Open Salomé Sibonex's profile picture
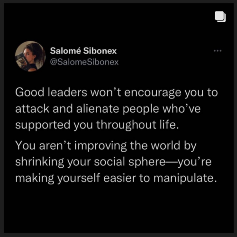The height and width of the screenshot is (237, 237). pyautogui.click(x=30, y=56)
